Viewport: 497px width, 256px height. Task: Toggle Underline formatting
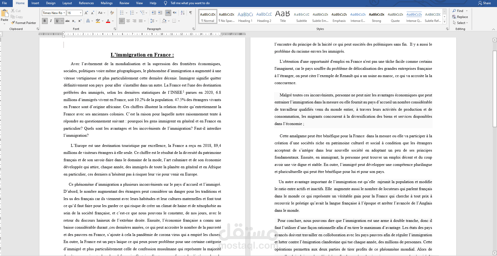tap(57, 21)
